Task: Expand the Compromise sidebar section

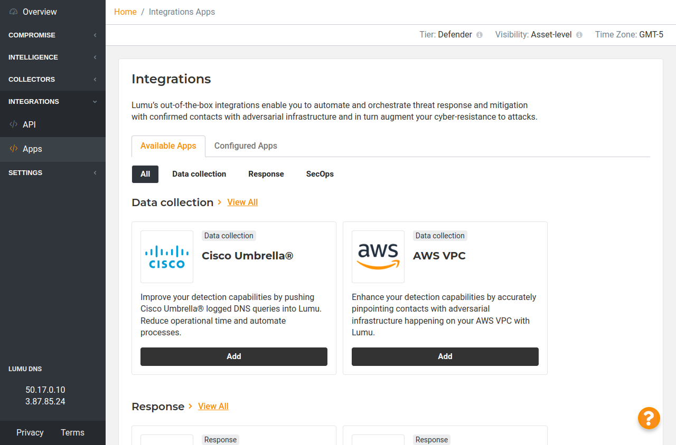Action: [53, 35]
